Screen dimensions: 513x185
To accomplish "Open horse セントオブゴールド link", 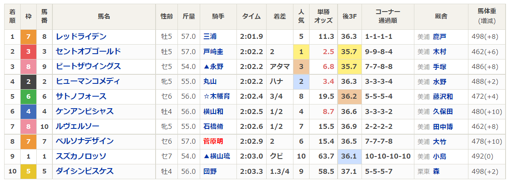I will point(88,52).
